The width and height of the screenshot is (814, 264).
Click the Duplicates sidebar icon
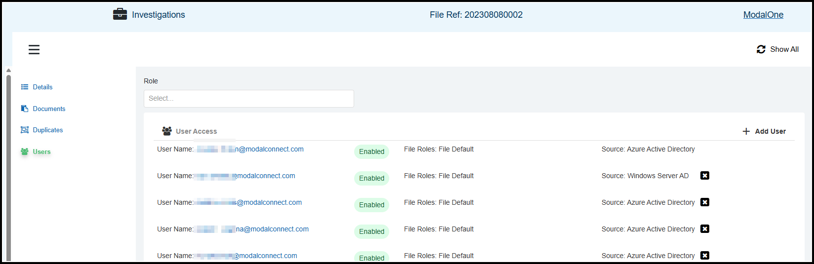coord(25,130)
